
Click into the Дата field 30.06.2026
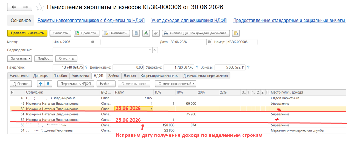tap(188, 42)
